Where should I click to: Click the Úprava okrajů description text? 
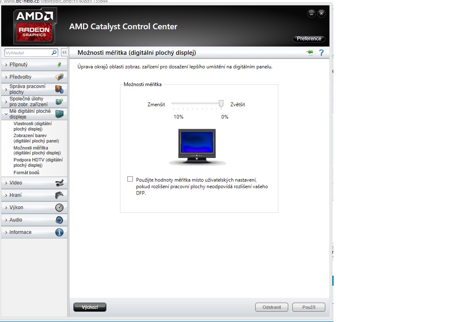point(175,67)
